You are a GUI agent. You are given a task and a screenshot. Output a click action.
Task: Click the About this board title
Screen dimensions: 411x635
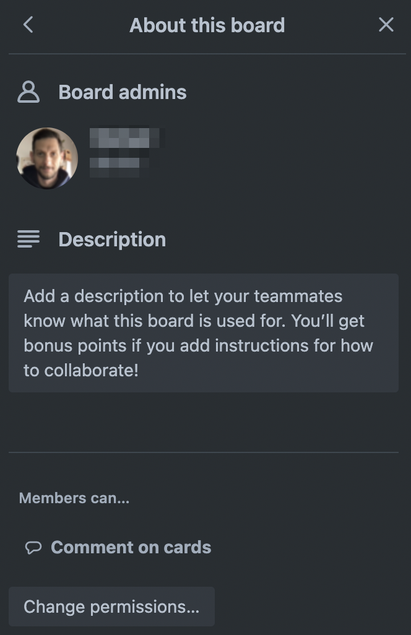coord(207,25)
